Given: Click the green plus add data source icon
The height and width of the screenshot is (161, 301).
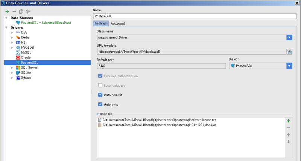Looking at the screenshot, I should pos(7,12).
